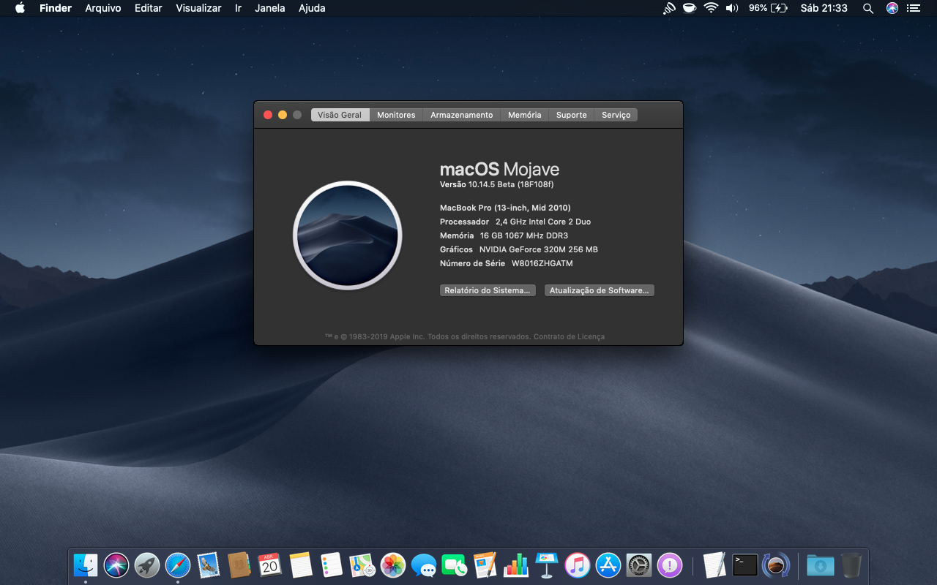The image size is (937, 585).
Task: Click serial number W8016ZHGATM
Action: coord(542,263)
